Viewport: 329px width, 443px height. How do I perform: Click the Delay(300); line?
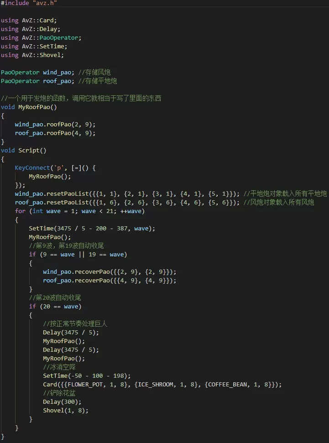pos(62,402)
